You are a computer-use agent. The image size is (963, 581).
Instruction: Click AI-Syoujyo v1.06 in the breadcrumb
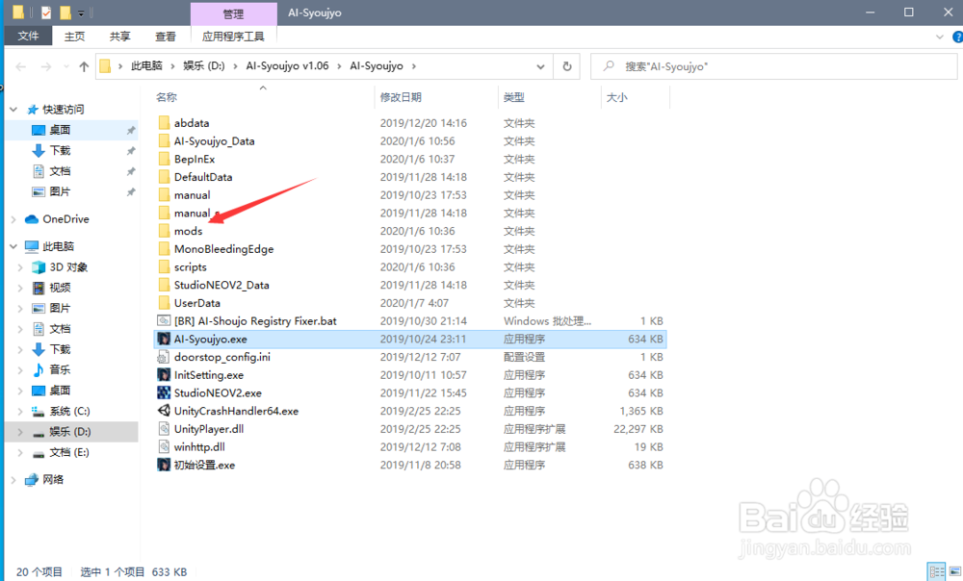[x=287, y=65]
